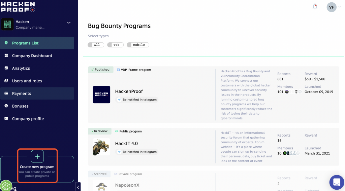The height and width of the screenshot is (191, 345).
Task: Open the notifications bell
Action: [x=315, y=7]
